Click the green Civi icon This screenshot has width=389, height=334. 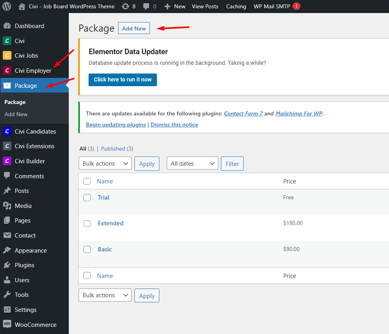point(7,41)
